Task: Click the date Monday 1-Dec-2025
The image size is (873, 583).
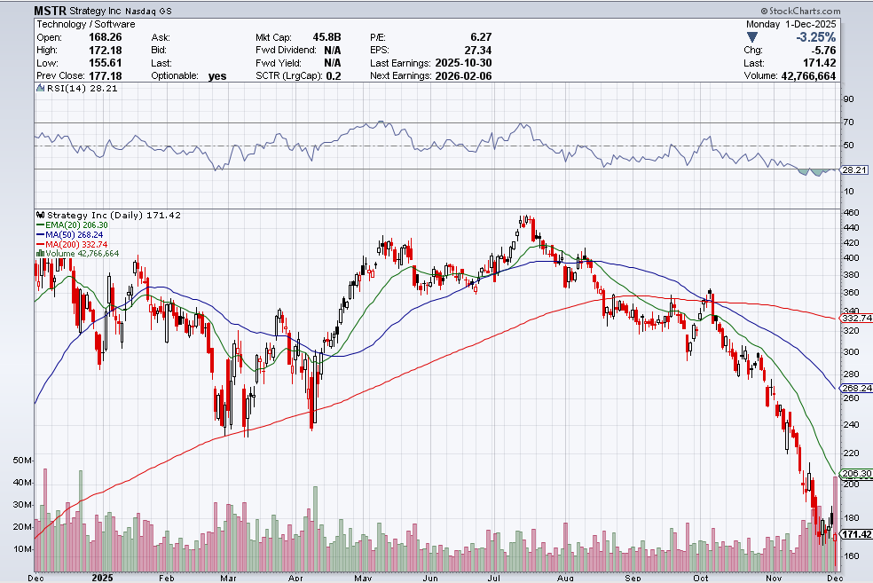Action: (791, 24)
